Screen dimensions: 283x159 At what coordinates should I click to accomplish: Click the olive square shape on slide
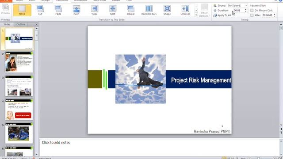pyautogui.click(x=95, y=79)
